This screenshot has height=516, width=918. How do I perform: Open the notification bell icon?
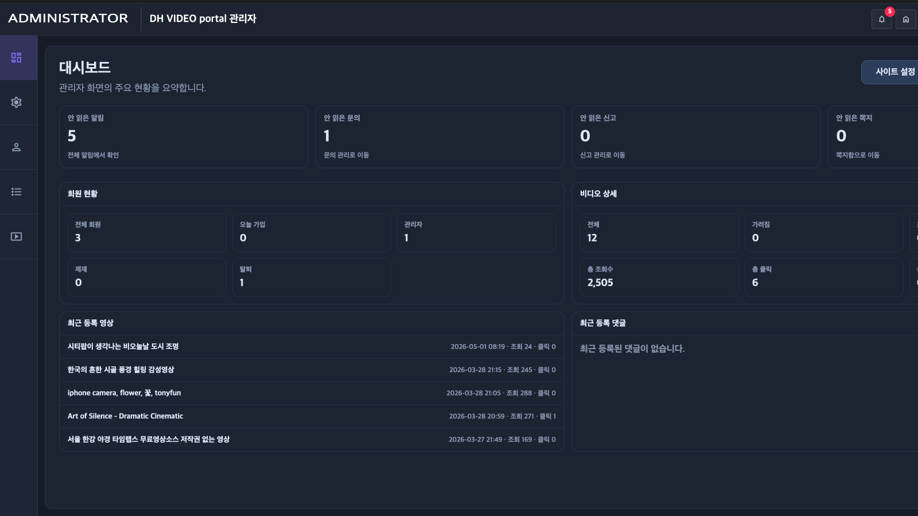click(x=882, y=19)
